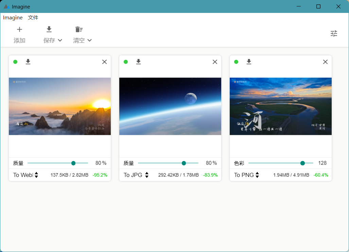Expand the 清空 dropdown chevron

89,40
